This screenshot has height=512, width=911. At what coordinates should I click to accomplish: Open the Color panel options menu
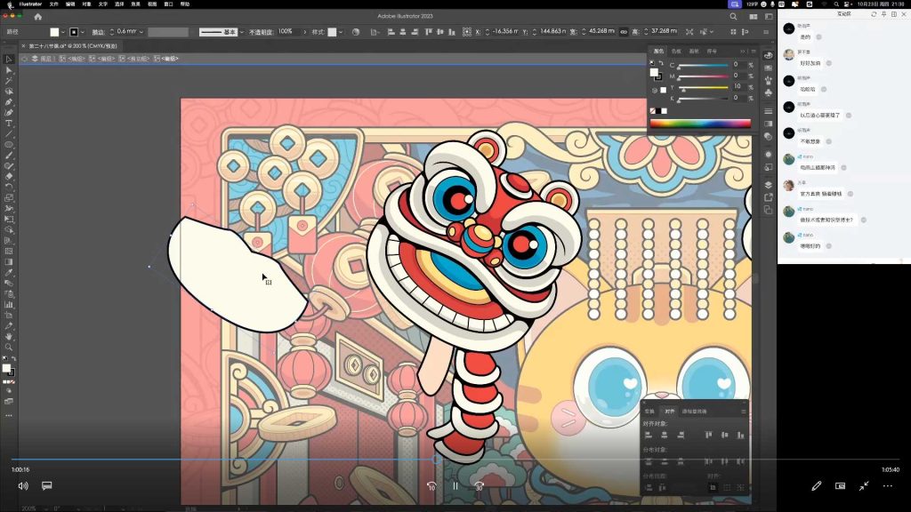[753, 51]
